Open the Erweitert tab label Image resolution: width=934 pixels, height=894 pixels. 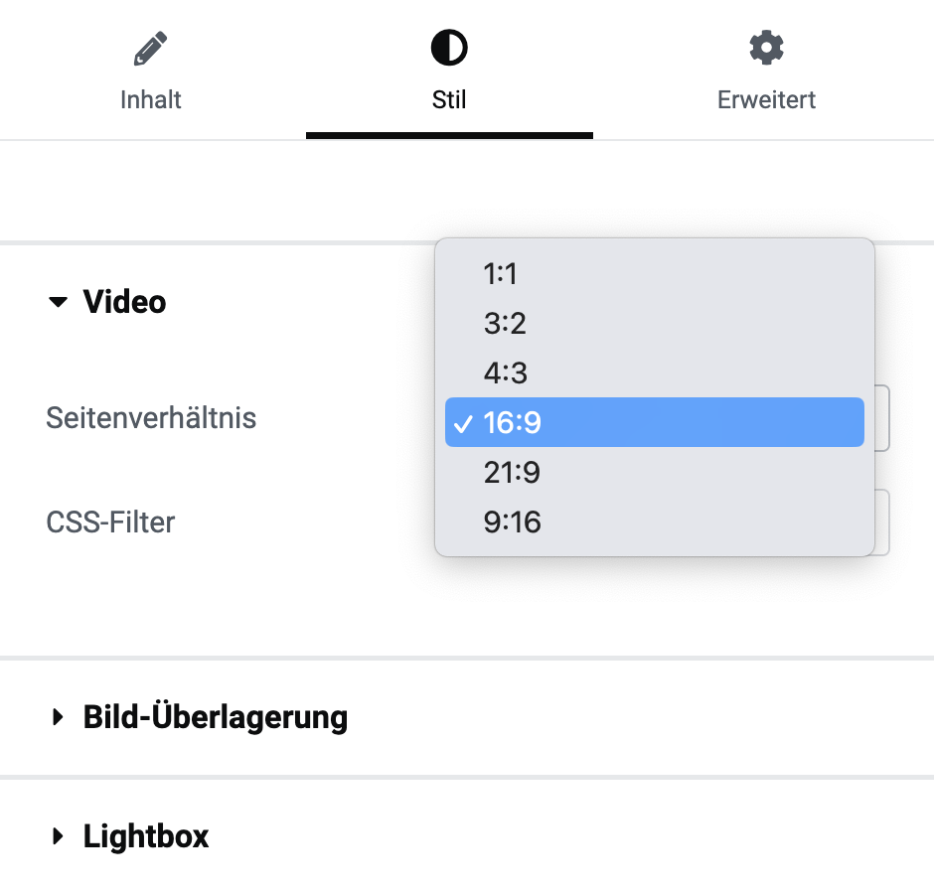pyautogui.click(x=766, y=99)
